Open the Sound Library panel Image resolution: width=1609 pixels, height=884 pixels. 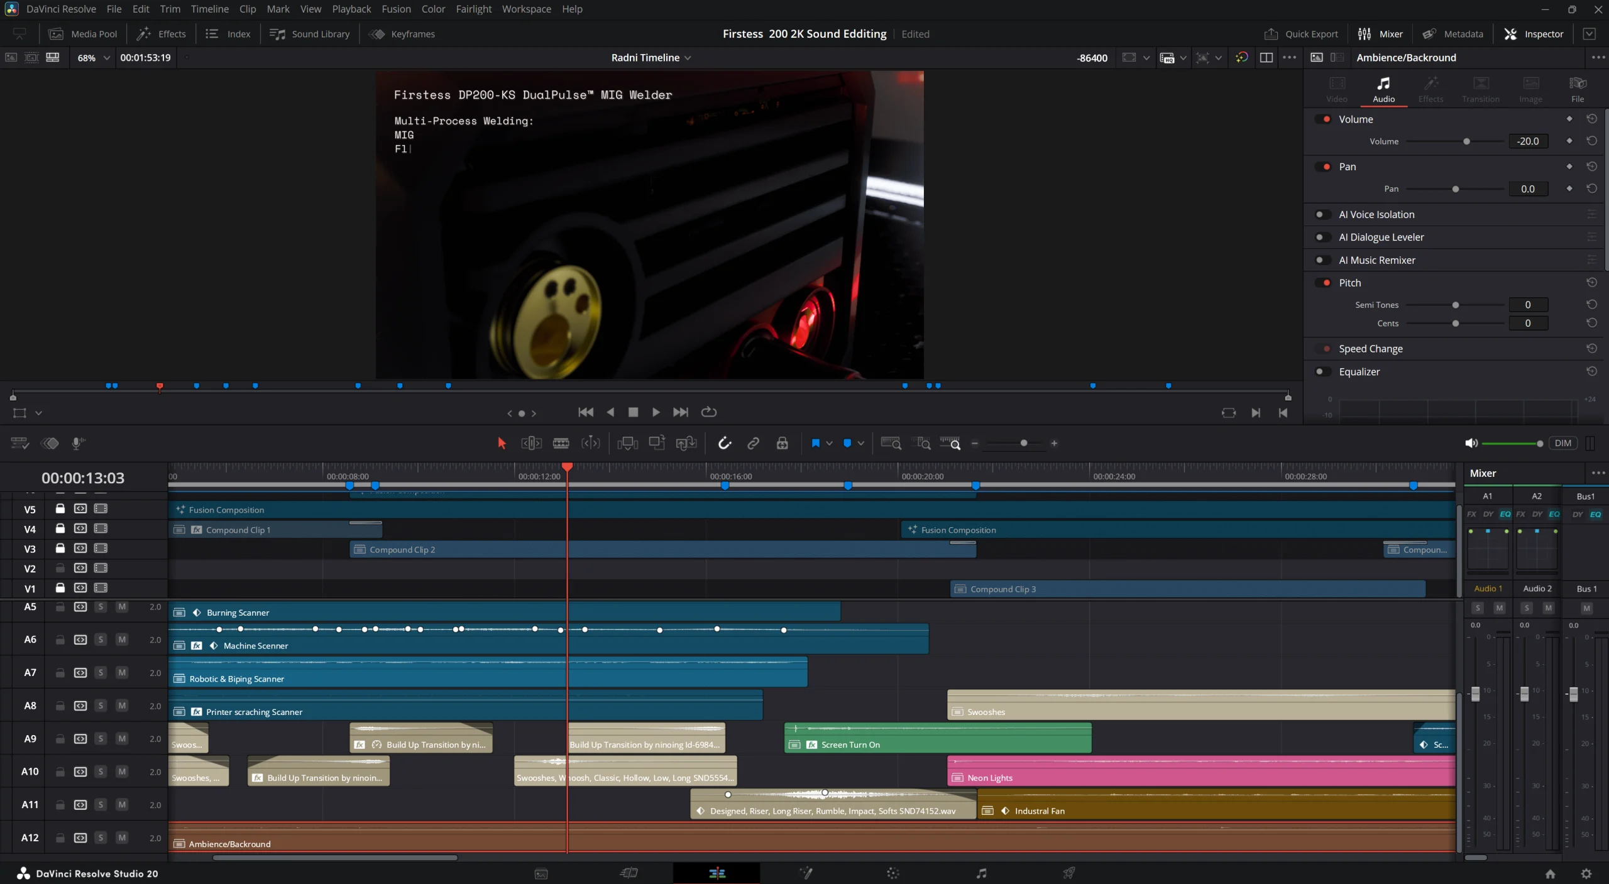(x=309, y=34)
